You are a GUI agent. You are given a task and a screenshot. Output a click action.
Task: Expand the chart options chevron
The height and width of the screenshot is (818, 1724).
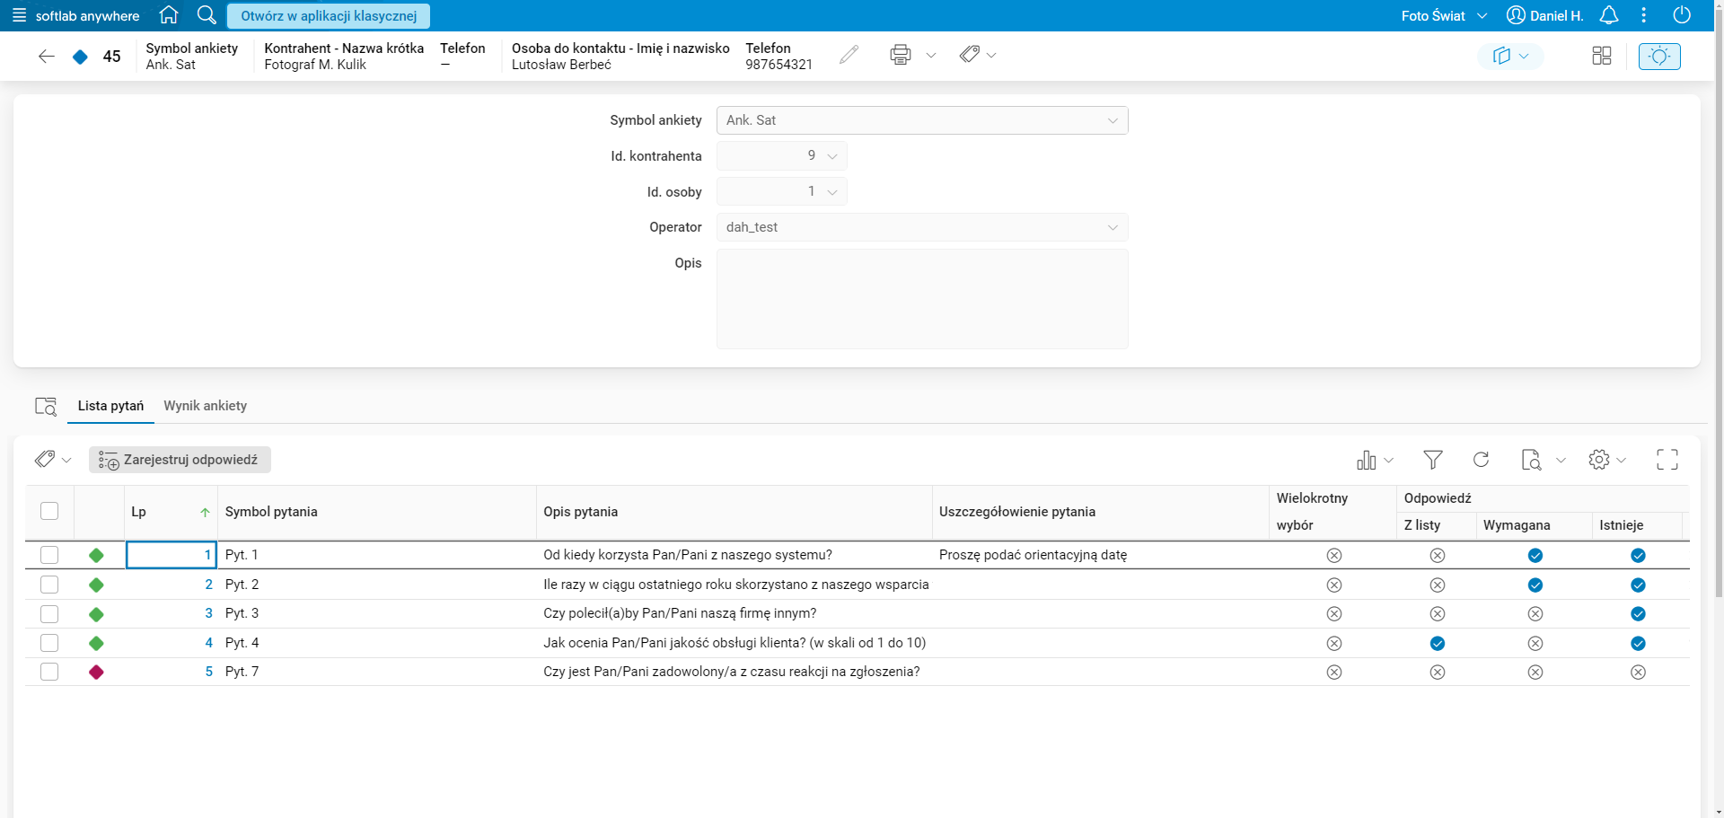tap(1389, 461)
